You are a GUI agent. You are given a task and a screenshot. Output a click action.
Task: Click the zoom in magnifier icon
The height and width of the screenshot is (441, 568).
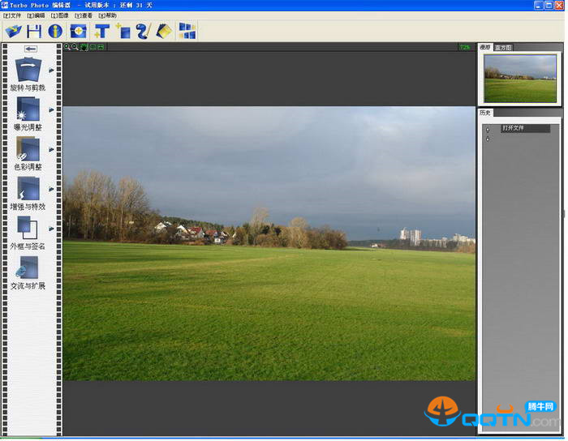click(67, 47)
